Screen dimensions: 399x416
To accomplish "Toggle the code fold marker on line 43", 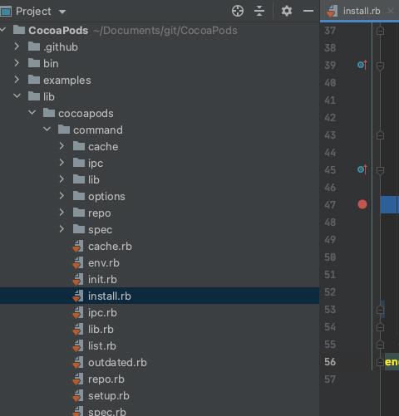I will [x=380, y=135].
